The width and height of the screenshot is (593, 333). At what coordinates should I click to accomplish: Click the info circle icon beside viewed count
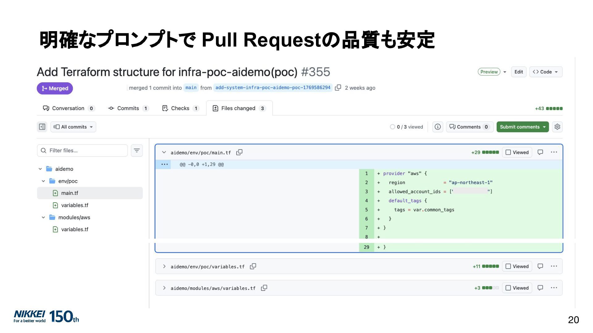click(x=438, y=127)
